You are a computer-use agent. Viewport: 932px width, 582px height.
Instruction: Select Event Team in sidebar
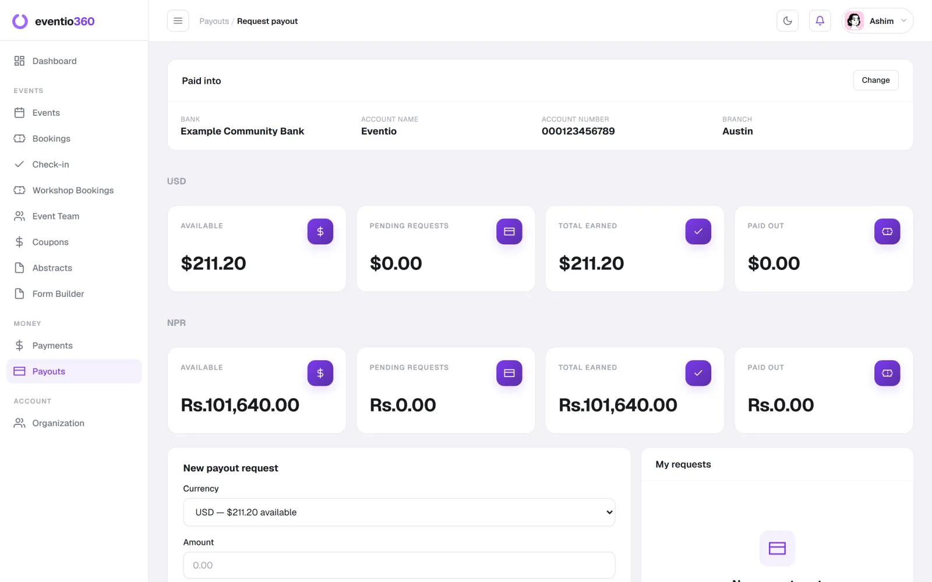(74, 217)
